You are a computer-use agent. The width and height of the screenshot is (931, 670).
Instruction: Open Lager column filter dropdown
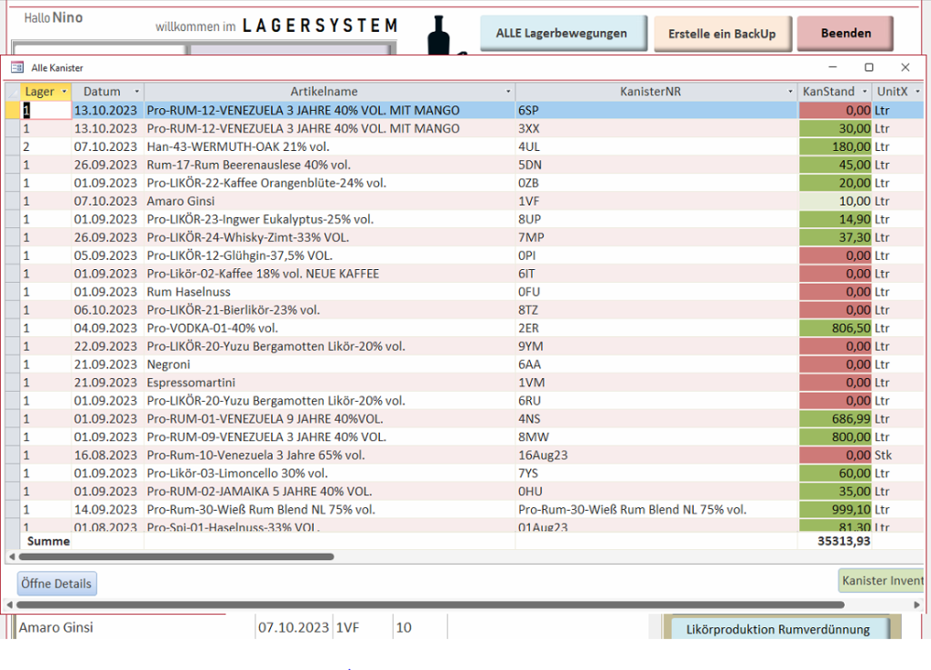coord(65,92)
